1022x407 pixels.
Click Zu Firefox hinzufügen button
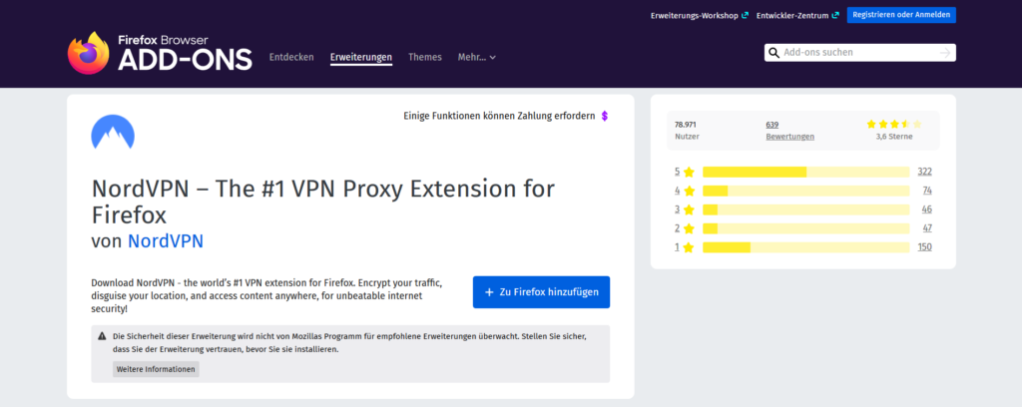(x=541, y=292)
